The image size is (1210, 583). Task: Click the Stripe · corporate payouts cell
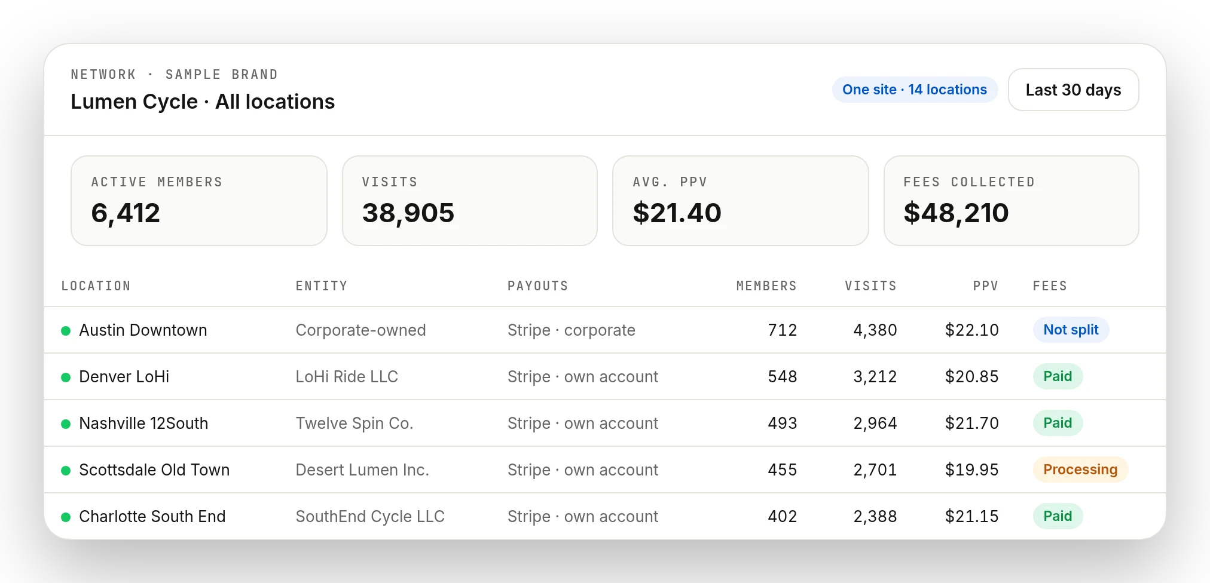[x=572, y=330]
